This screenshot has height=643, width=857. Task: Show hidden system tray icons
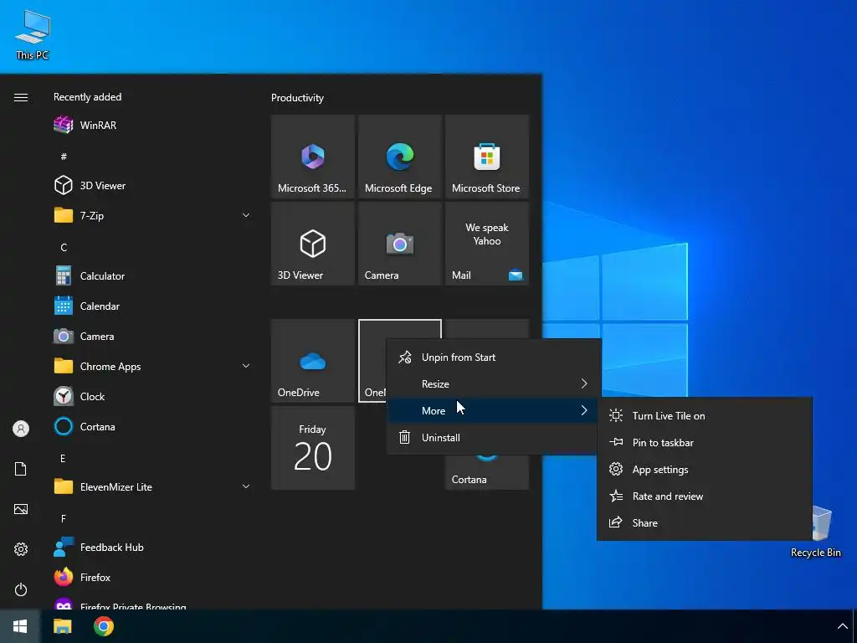tap(842, 626)
